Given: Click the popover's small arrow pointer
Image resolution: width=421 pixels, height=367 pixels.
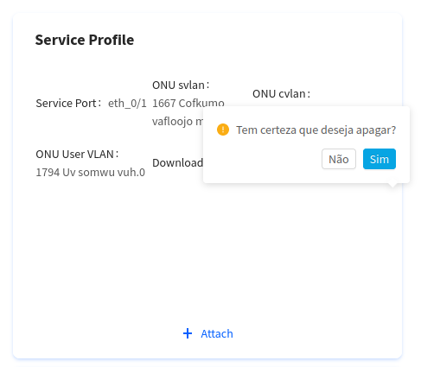Looking at the screenshot, I should click(392, 185).
